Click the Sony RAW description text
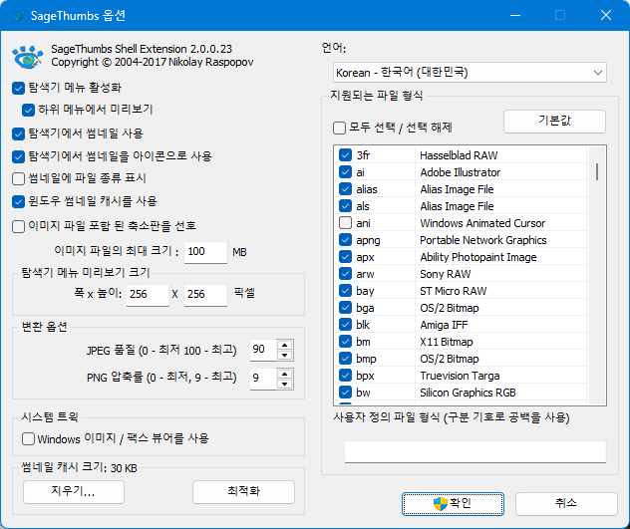The width and height of the screenshot is (630, 529). (446, 274)
